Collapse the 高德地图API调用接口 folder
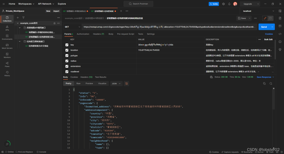 point(20,28)
